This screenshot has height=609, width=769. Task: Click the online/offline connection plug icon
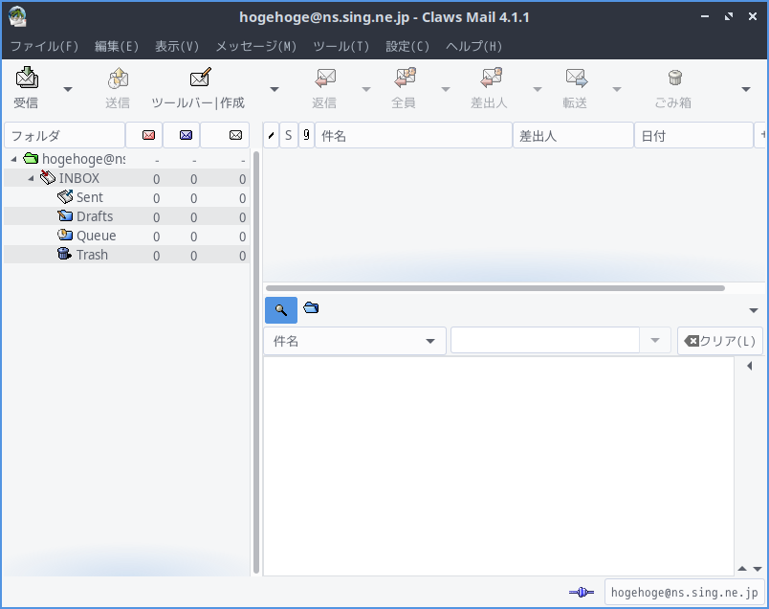[x=582, y=593]
